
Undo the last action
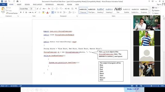click(9, 1)
